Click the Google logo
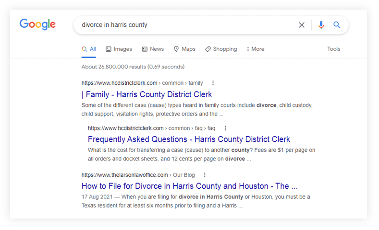The width and height of the screenshot is (379, 230). [x=37, y=24]
